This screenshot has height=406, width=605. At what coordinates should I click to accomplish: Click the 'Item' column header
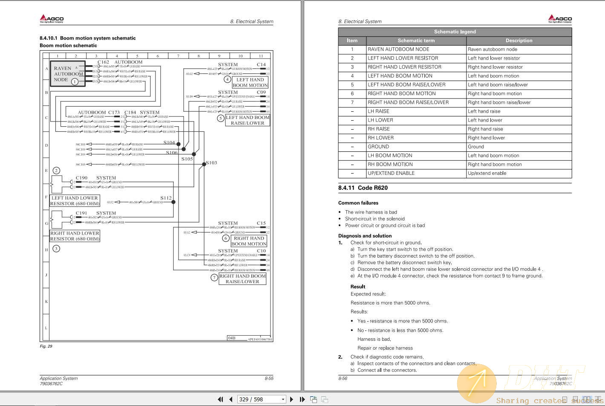[x=352, y=41]
